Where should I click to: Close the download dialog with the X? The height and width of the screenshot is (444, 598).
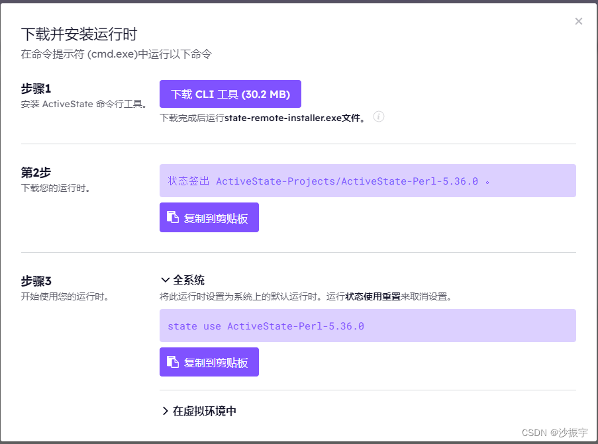[579, 21]
